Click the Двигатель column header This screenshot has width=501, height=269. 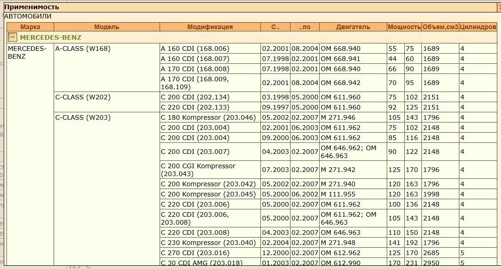point(353,27)
